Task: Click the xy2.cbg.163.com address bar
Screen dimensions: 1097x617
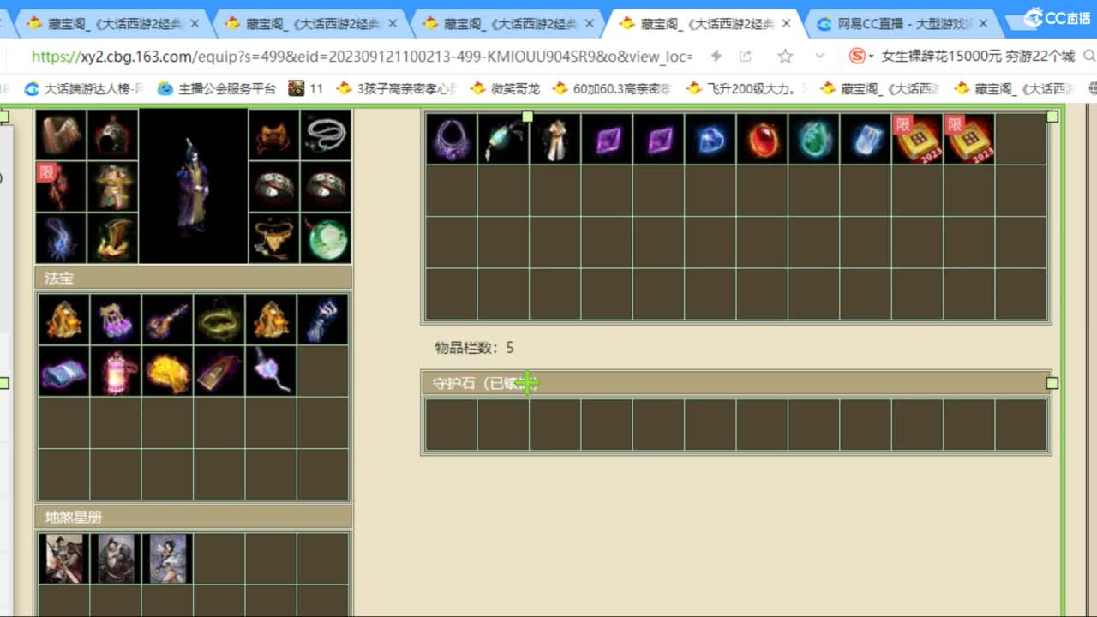Action: pyautogui.click(x=360, y=57)
